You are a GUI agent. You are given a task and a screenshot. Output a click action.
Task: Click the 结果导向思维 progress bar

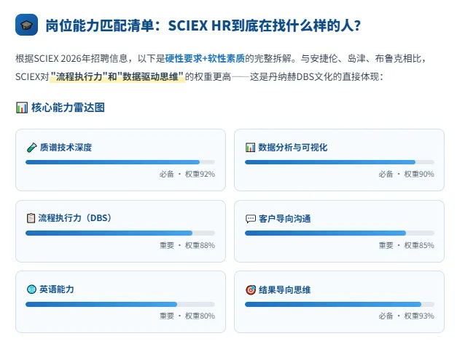click(x=340, y=304)
